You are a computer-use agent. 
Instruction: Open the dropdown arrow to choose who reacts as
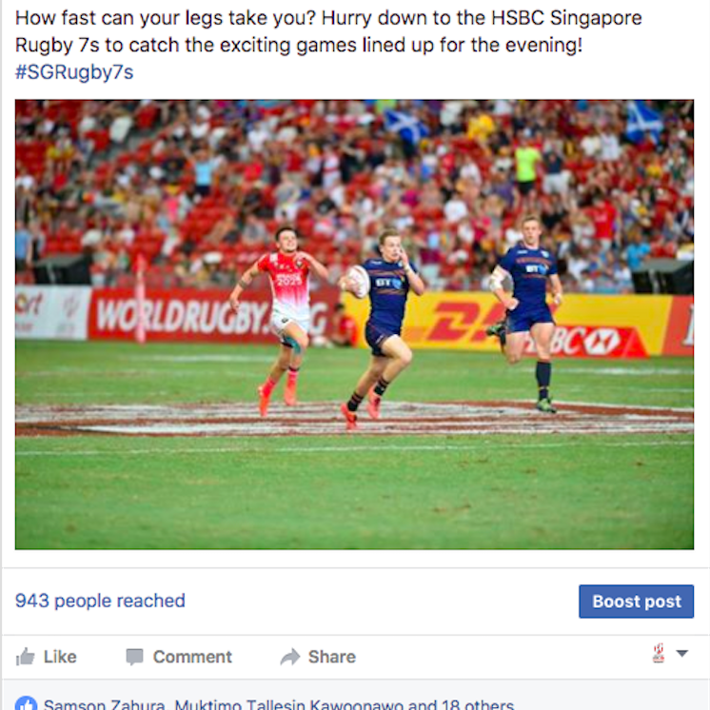click(682, 654)
